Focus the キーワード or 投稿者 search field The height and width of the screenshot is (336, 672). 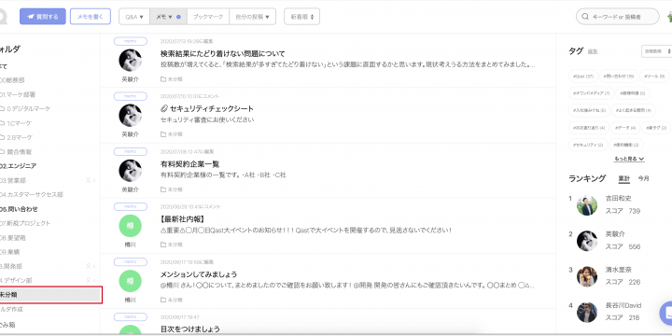[x=617, y=16]
